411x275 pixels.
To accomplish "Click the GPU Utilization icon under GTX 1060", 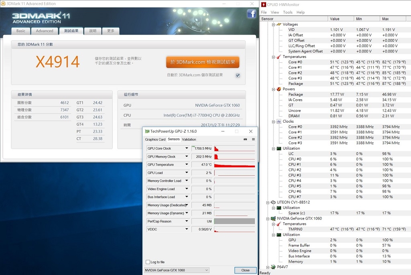I will (x=279, y=235).
